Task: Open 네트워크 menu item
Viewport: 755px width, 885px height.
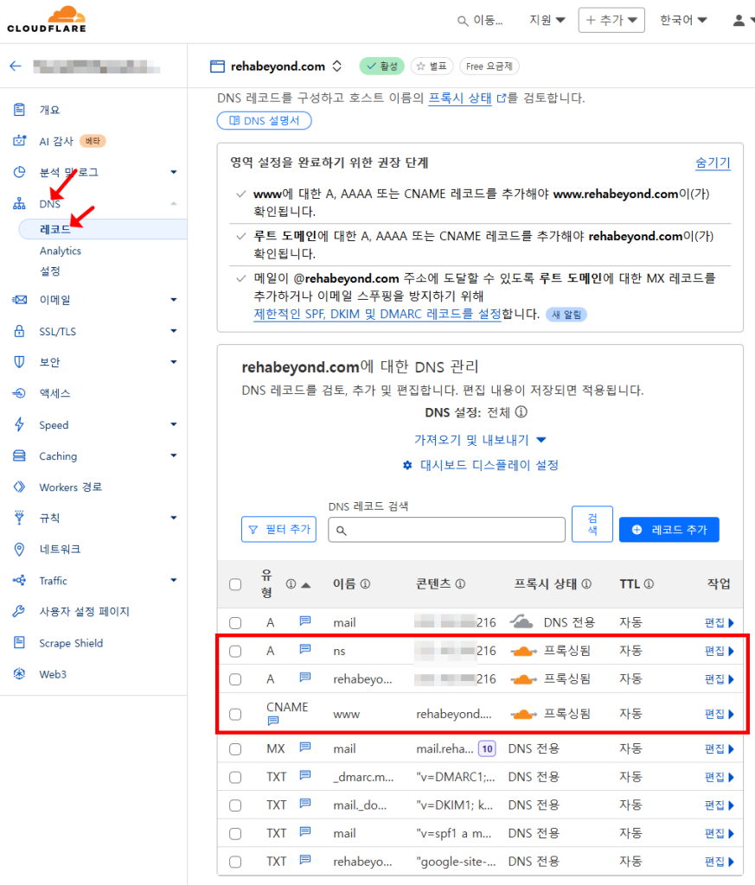Action: click(x=60, y=549)
